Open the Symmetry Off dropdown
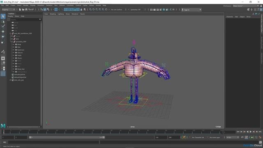Screen dimensions: 263x148 point(136,9)
